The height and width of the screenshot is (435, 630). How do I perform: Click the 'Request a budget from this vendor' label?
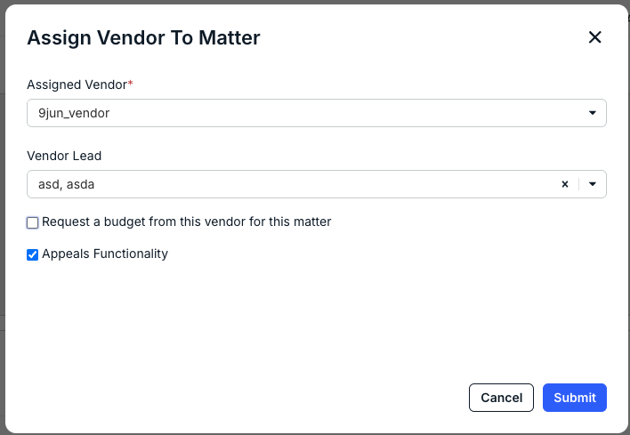click(x=187, y=222)
